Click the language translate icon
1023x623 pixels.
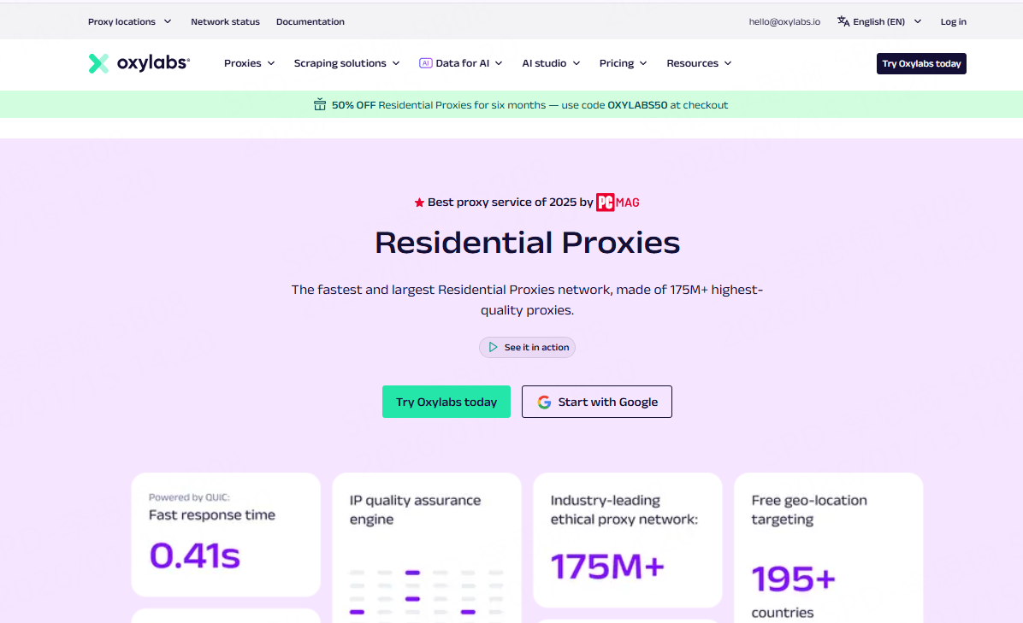(843, 21)
